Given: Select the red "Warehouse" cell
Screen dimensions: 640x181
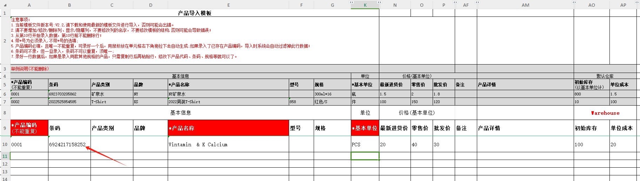Looking at the screenshot, I should click(x=605, y=113).
